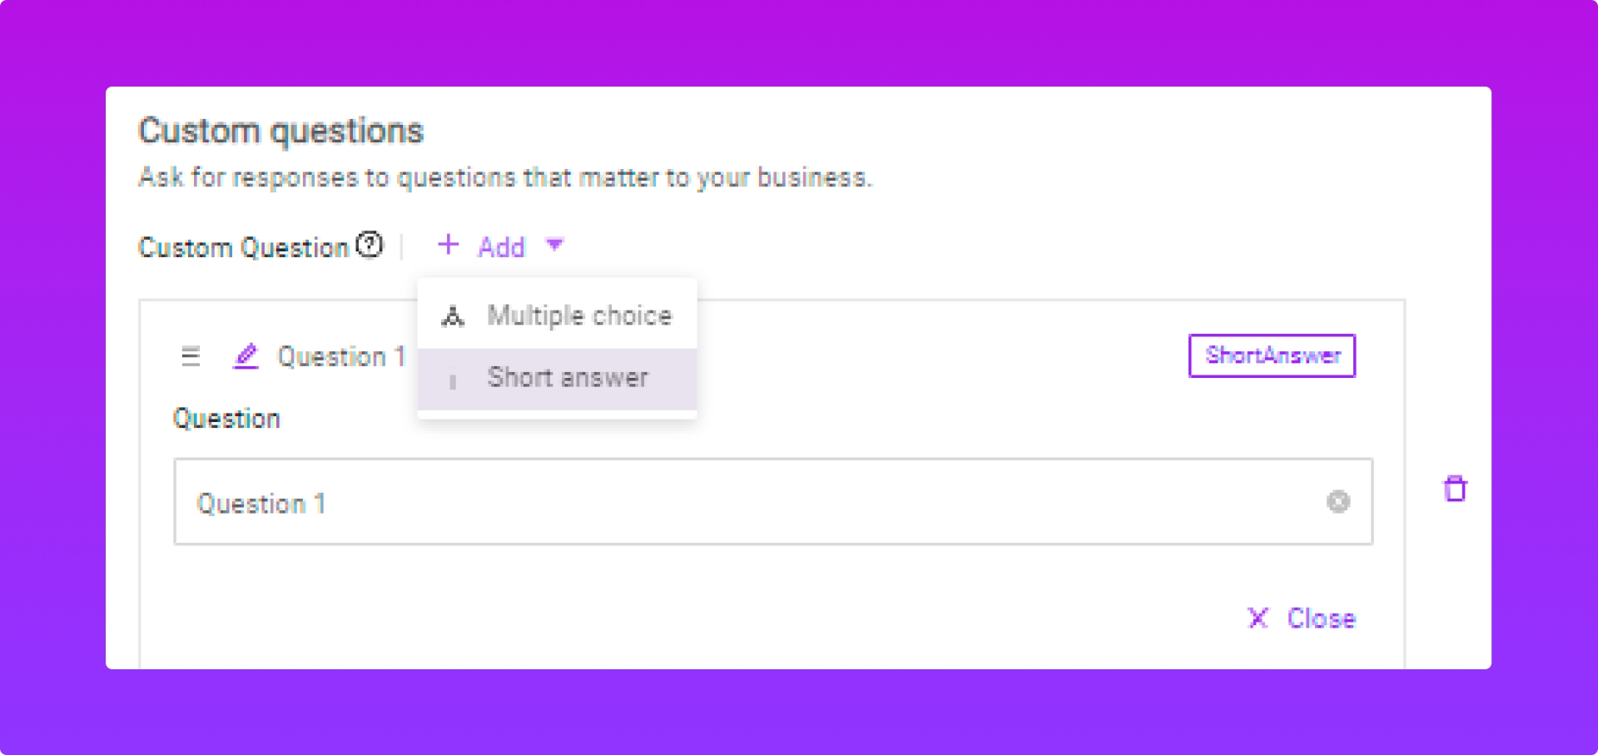1598x755 pixels.
Task: Click the Add label text
Action: pyautogui.click(x=501, y=247)
